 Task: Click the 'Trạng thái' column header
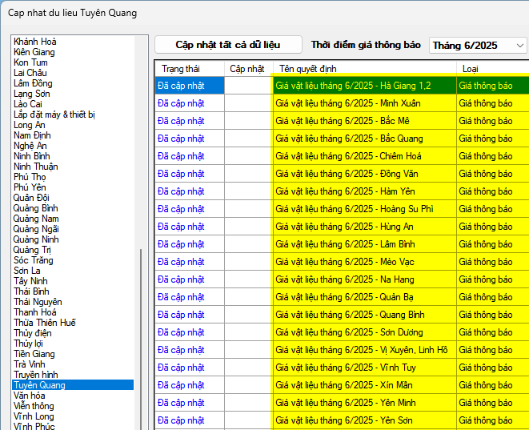[189, 69]
